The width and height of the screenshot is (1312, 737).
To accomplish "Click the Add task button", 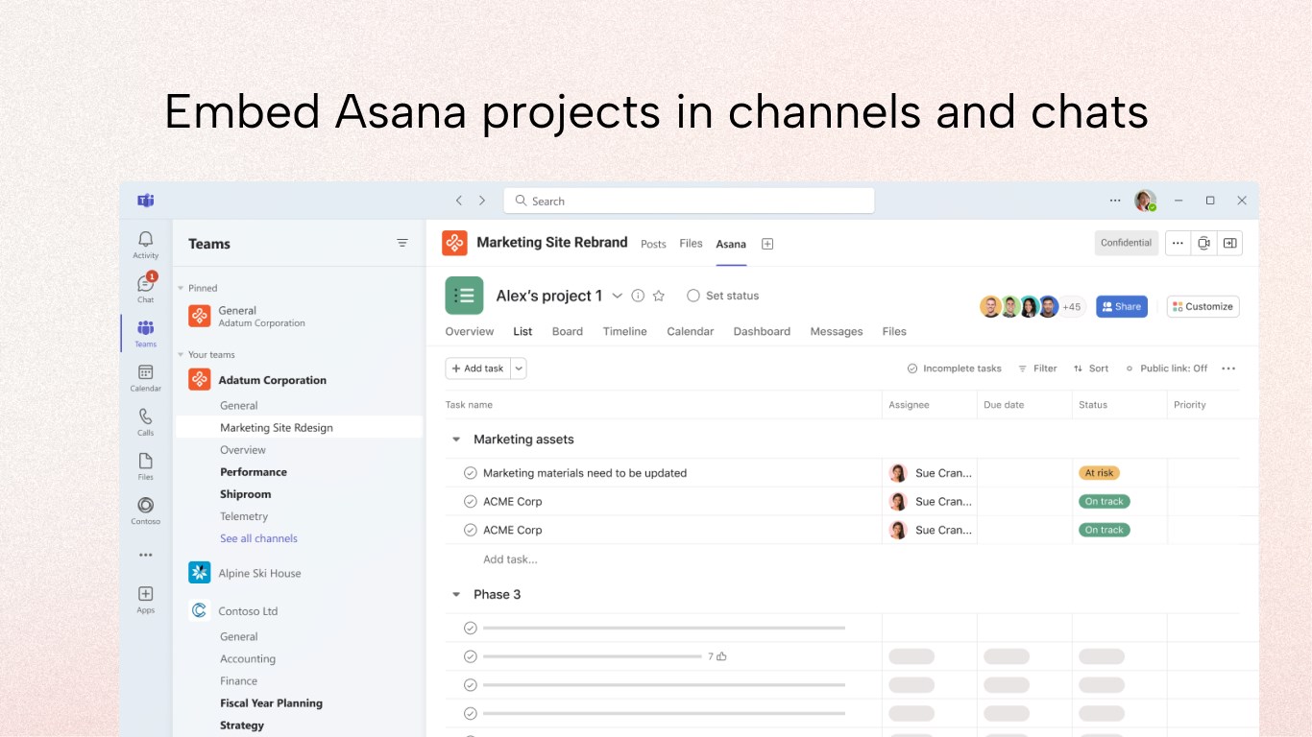I will (x=477, y=368).
